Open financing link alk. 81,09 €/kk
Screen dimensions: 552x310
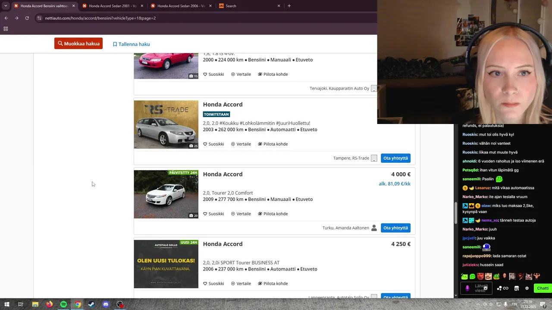pyautogui.click(x=395, y=184)
